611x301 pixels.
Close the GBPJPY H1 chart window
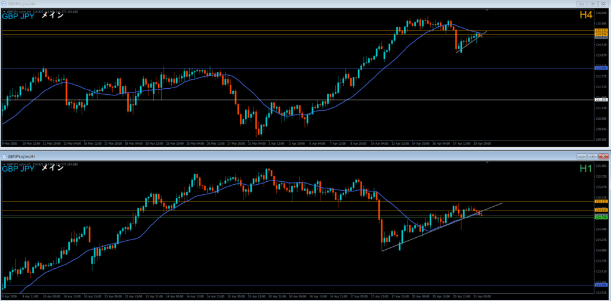point(603,156)
